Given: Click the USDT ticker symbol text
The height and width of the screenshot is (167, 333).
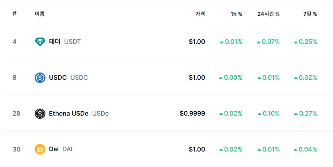Looking at the screenshot, I should point(73,42).
